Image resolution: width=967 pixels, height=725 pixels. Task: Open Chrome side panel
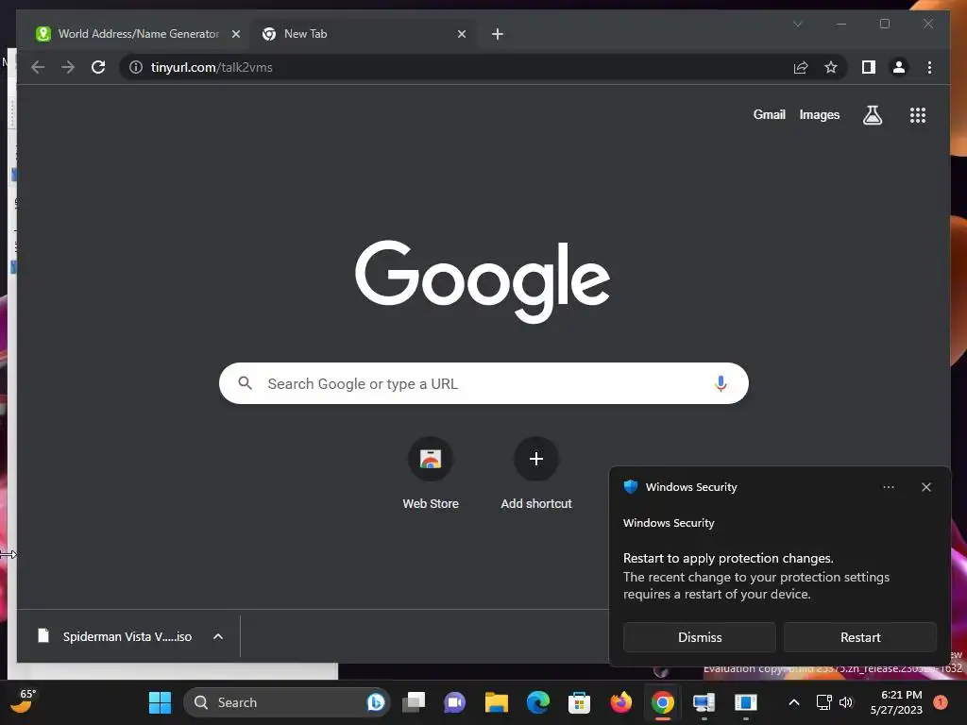tap(869, 67)
